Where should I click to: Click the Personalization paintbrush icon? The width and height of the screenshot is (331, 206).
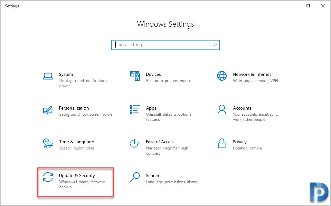(48, 110)
